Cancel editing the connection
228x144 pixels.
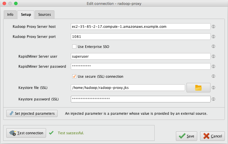[212, 136]
